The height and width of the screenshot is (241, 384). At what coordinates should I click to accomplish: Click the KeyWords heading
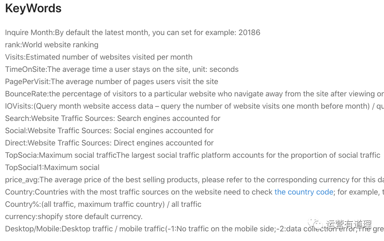33,8
